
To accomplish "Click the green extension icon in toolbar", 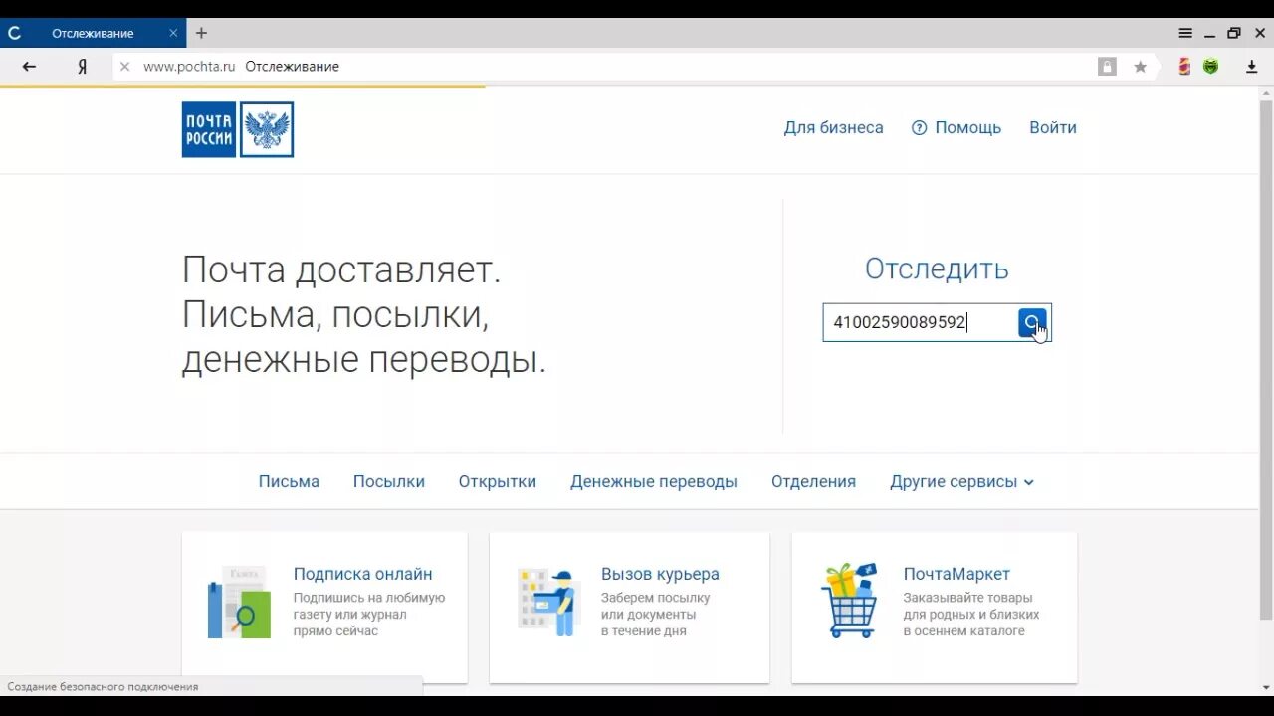I will 1211,67.
